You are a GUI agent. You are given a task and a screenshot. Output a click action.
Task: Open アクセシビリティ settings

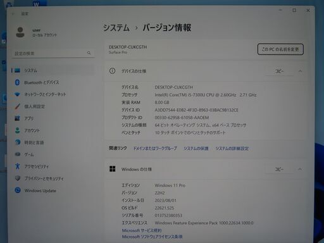pyautogui.click(x=53, y=166)
